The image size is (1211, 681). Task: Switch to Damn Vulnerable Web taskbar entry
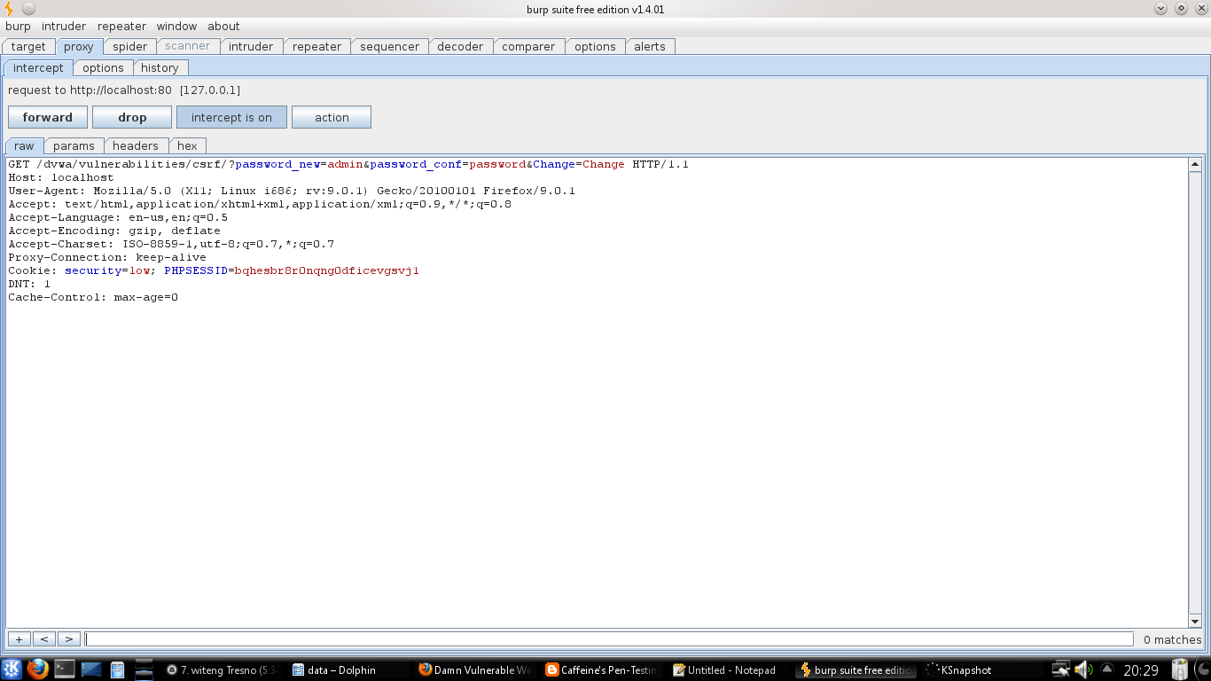[x=476, y=670]
